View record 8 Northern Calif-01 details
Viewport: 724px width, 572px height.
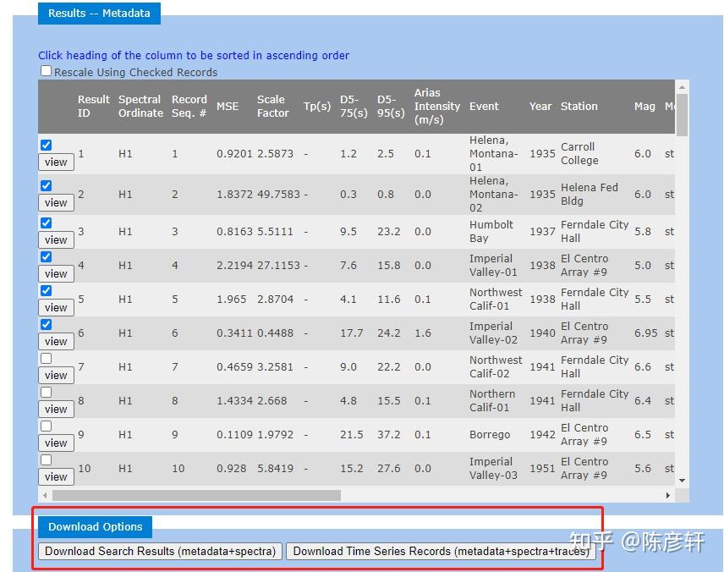pyautogui.click(x=55, y=409)
